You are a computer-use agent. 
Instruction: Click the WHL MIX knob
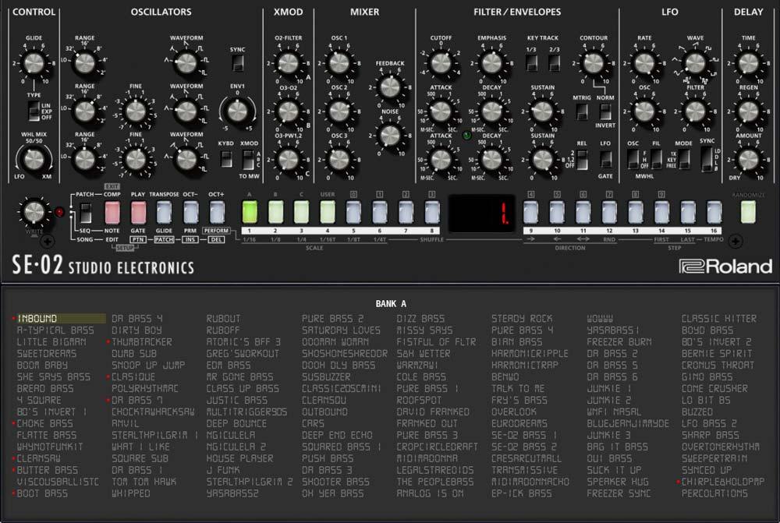pos(34,160)
